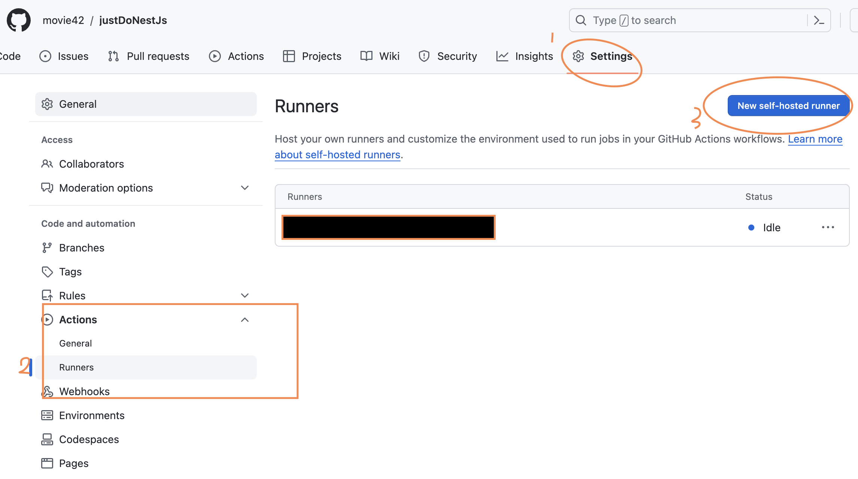Click the Rules icon in sidebar

click(x=47, y=296)
